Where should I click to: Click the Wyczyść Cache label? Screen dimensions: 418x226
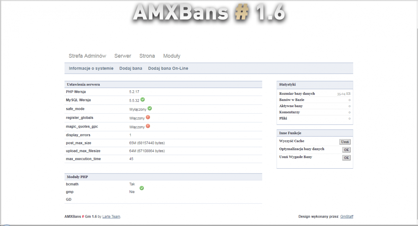(x=292, y=141)
